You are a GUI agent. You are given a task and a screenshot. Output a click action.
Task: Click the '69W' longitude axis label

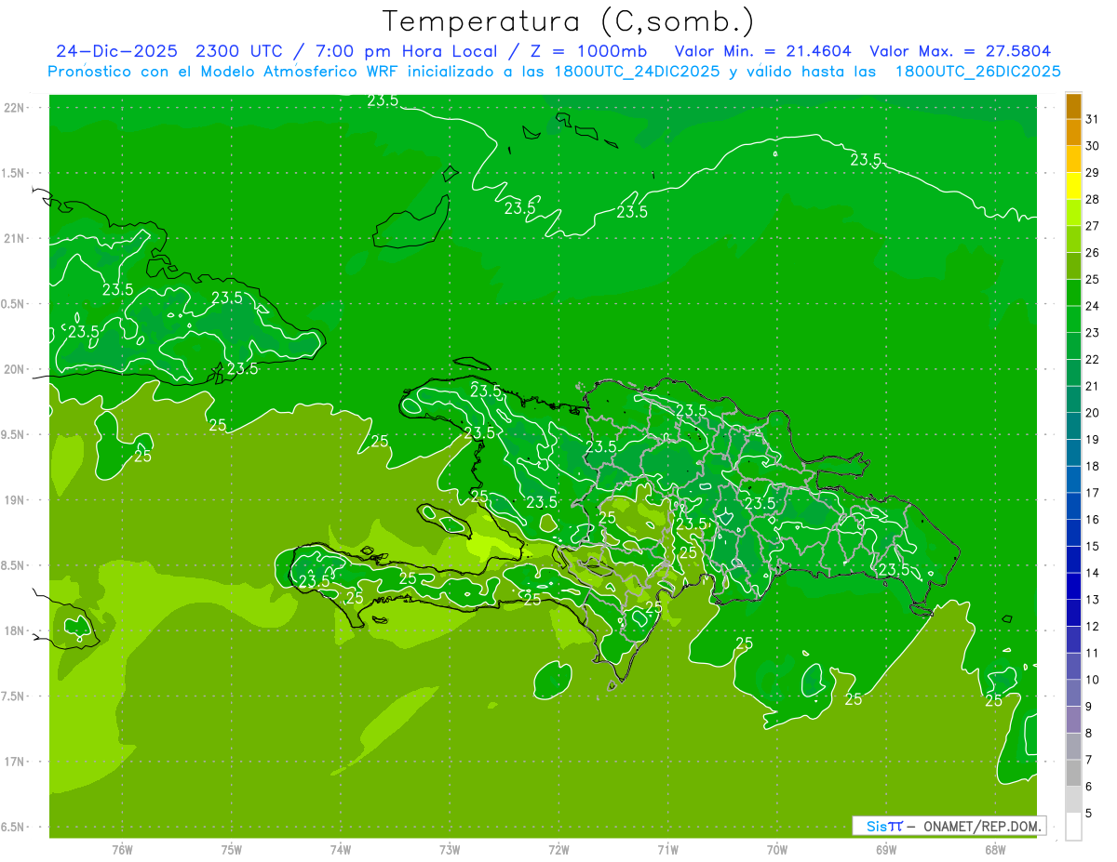click(886, 850)
